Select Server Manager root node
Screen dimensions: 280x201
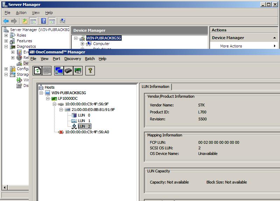(40, 30)
